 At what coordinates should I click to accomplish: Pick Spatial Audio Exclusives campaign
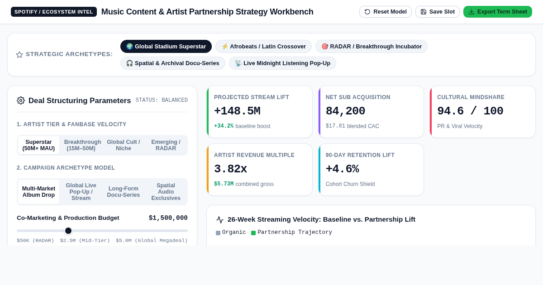click(166, 192)
